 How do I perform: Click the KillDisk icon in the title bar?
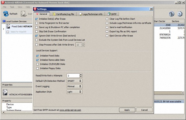tap(3, 2)
